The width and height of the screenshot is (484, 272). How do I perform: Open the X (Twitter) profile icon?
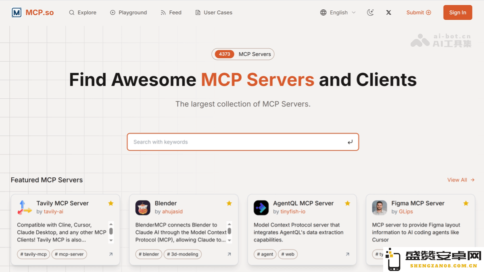point(388,12)
